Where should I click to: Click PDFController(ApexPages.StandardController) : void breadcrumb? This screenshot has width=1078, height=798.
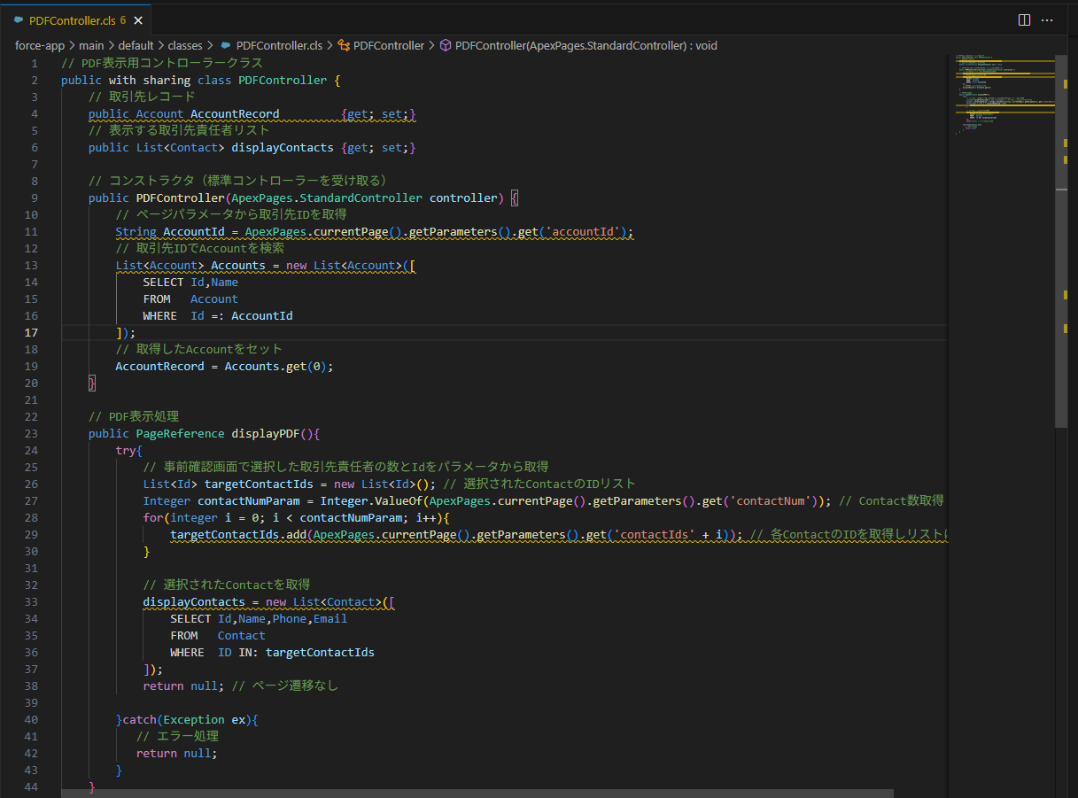coord(586,45)
